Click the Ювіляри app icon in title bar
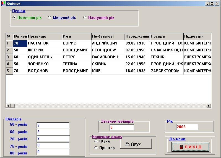The height and width of the screenshot is (158, 221). click(x=4, y=3)
